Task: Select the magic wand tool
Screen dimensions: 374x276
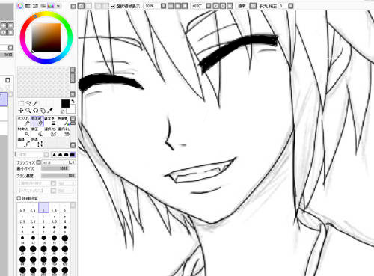Action: 35,103
